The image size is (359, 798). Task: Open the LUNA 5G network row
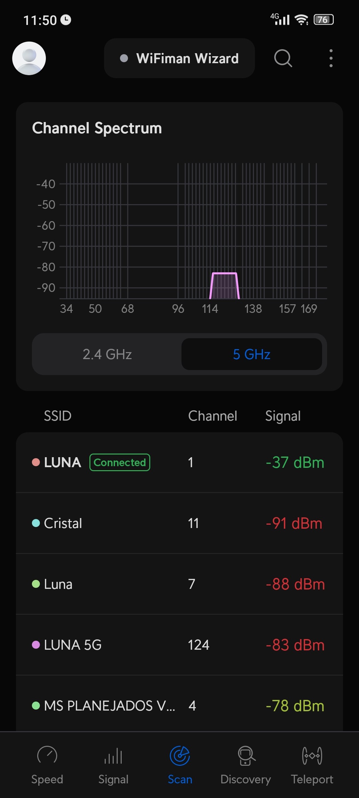[x=179, y=645]
